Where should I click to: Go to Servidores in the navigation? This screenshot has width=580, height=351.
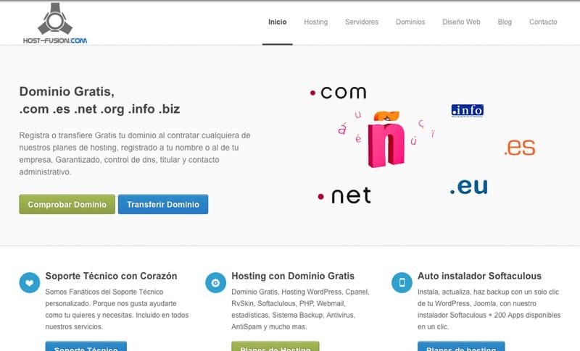362,22
